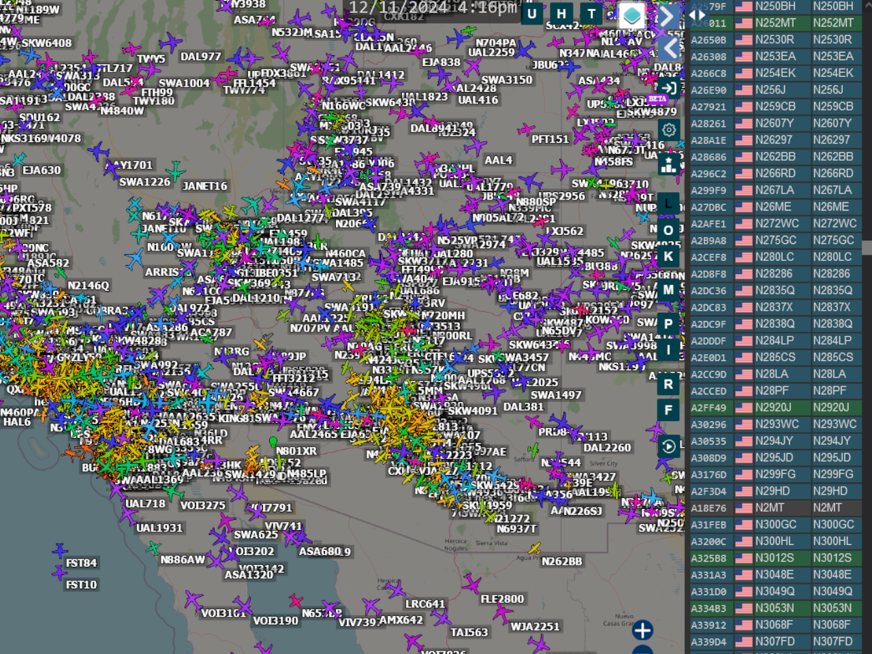The height and width of the screenshot is (654, 872).
Task: Open the settings gear menu
Action: [669, 129]
